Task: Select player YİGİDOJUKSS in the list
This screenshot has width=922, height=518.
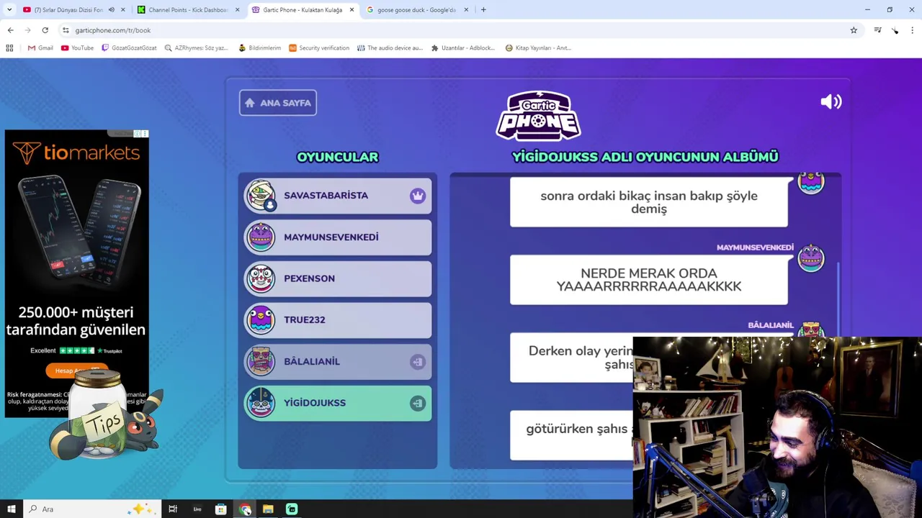Action: pyautogui.click(x=338, y=403)
